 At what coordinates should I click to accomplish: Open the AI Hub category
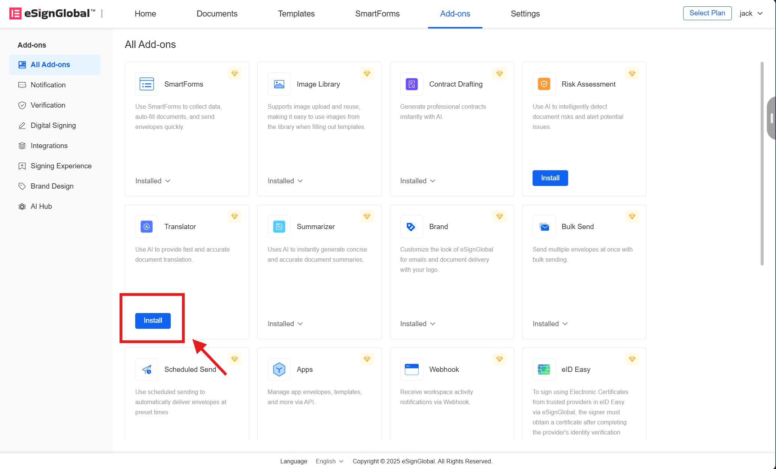tap(55, 207)
